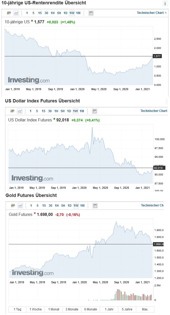Select candlestick chart icon in 10-year US yield chart
The image size is (170, 315).
9,13
